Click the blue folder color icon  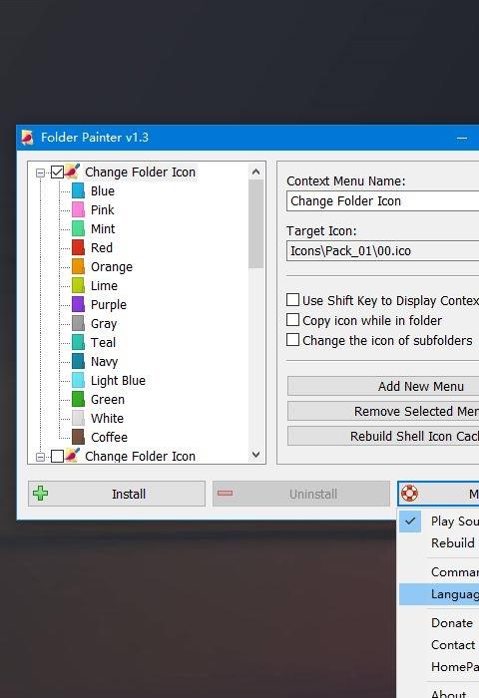click(x=78, y=190)
